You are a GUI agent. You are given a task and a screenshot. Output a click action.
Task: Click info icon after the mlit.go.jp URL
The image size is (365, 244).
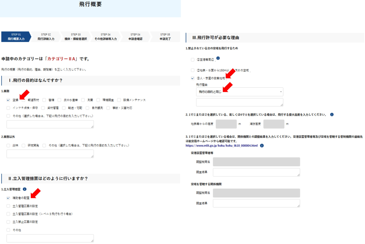[262, 146]
